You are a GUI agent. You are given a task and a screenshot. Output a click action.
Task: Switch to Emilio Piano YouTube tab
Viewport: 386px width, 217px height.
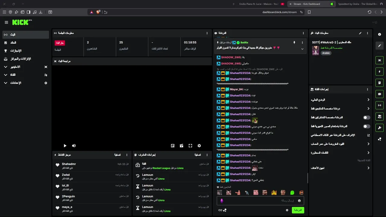pos(261,4)
